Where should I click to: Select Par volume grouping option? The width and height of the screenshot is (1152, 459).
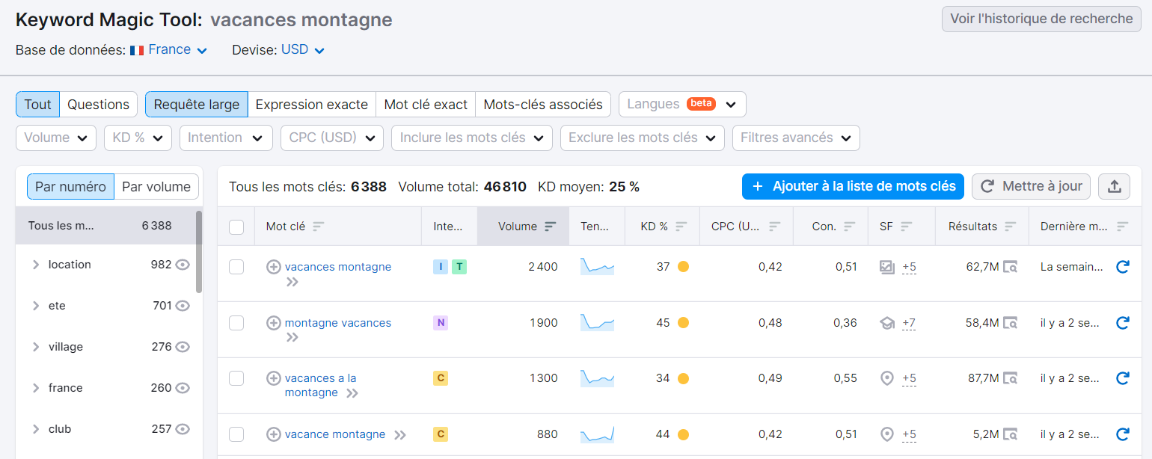(156, 187)
